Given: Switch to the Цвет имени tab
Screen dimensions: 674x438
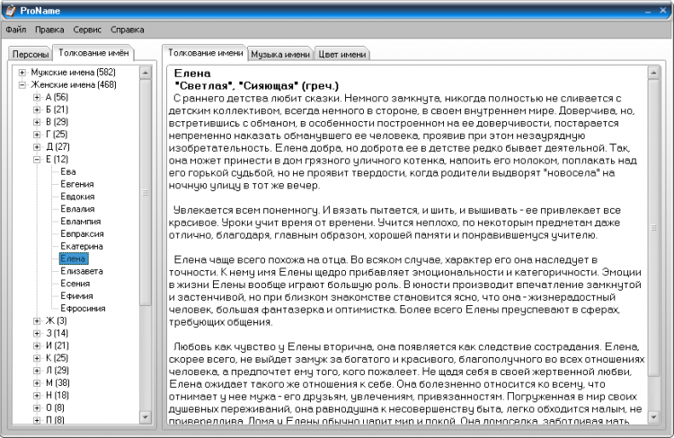Looking at the screenshot, I should (342, 54).
